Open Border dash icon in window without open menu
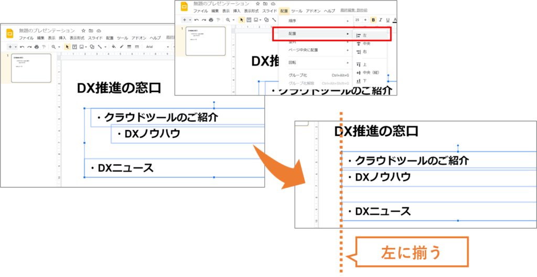 (136, 47)
